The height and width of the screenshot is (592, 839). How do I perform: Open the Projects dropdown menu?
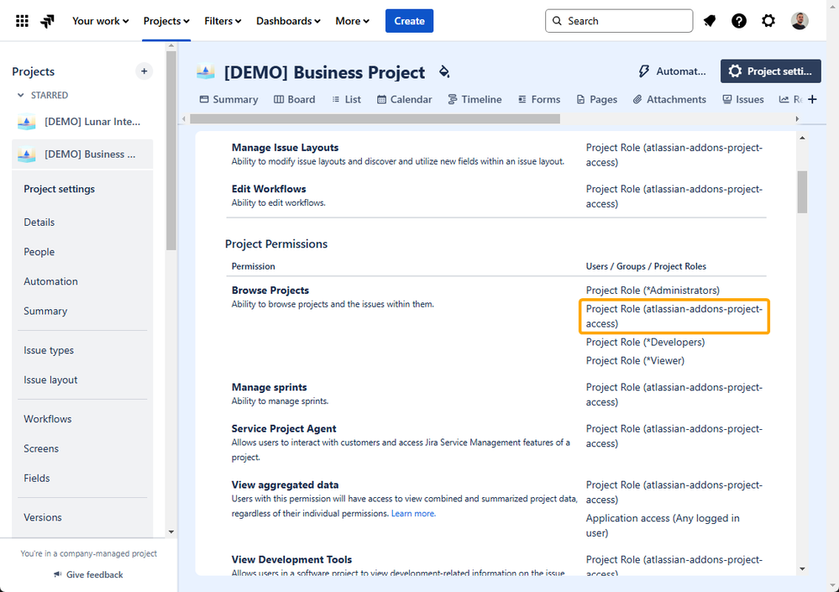[x=166, y=21]
